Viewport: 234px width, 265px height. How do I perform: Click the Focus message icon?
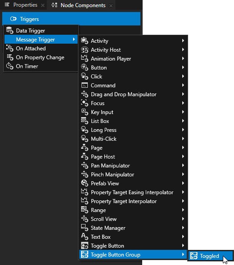click(x=85, y=103)
